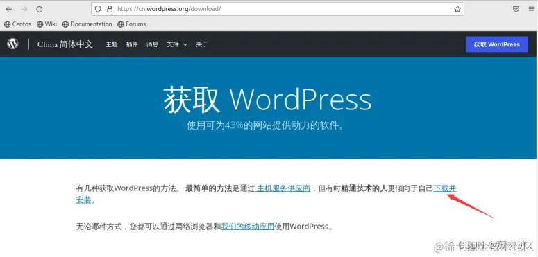
Task: Bookmark this page with the star icon
Action: tap(457, 9)
